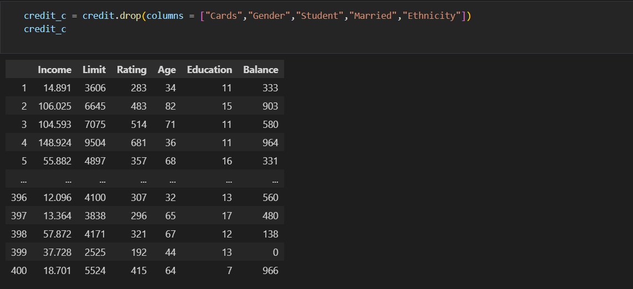Click the Balance value 903

tap(270, 106)
